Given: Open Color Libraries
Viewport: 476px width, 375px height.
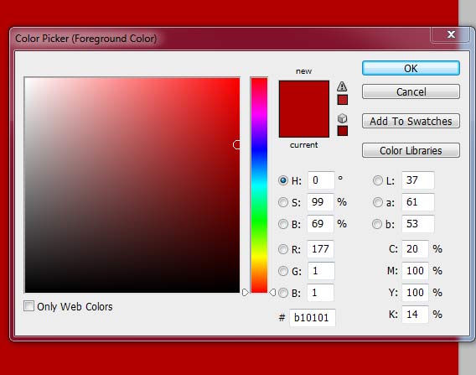Looking at the screenshot, I should [x=411, y=150].
